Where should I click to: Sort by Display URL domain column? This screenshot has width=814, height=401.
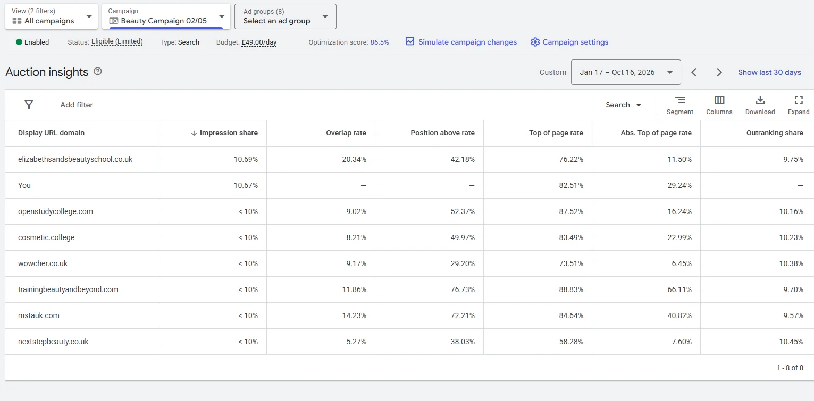(x=51, y=133)
